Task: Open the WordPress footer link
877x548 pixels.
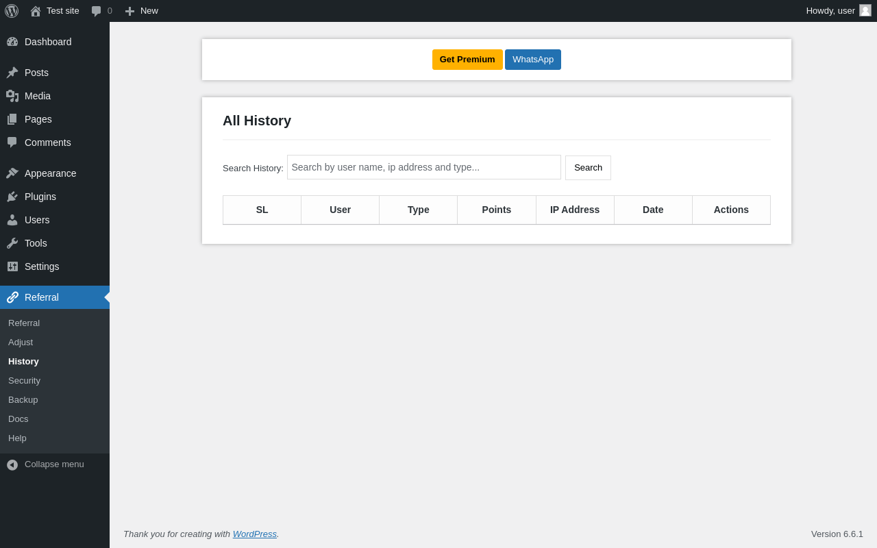Action: click(255, 534)
